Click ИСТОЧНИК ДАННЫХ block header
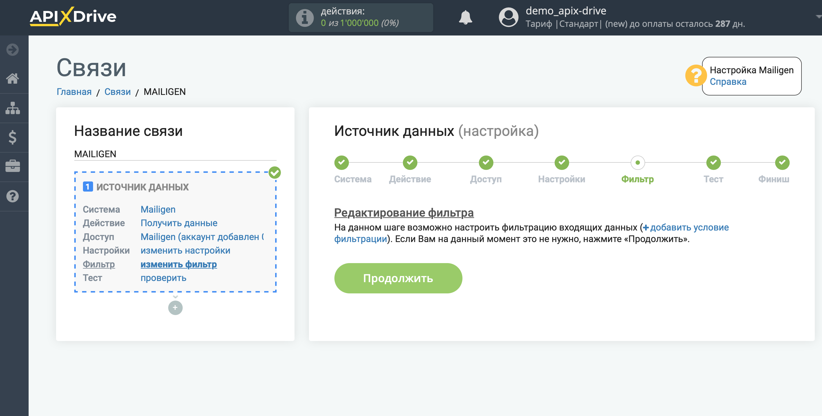The height and width of the screenshot is (416, 822). 142,187
